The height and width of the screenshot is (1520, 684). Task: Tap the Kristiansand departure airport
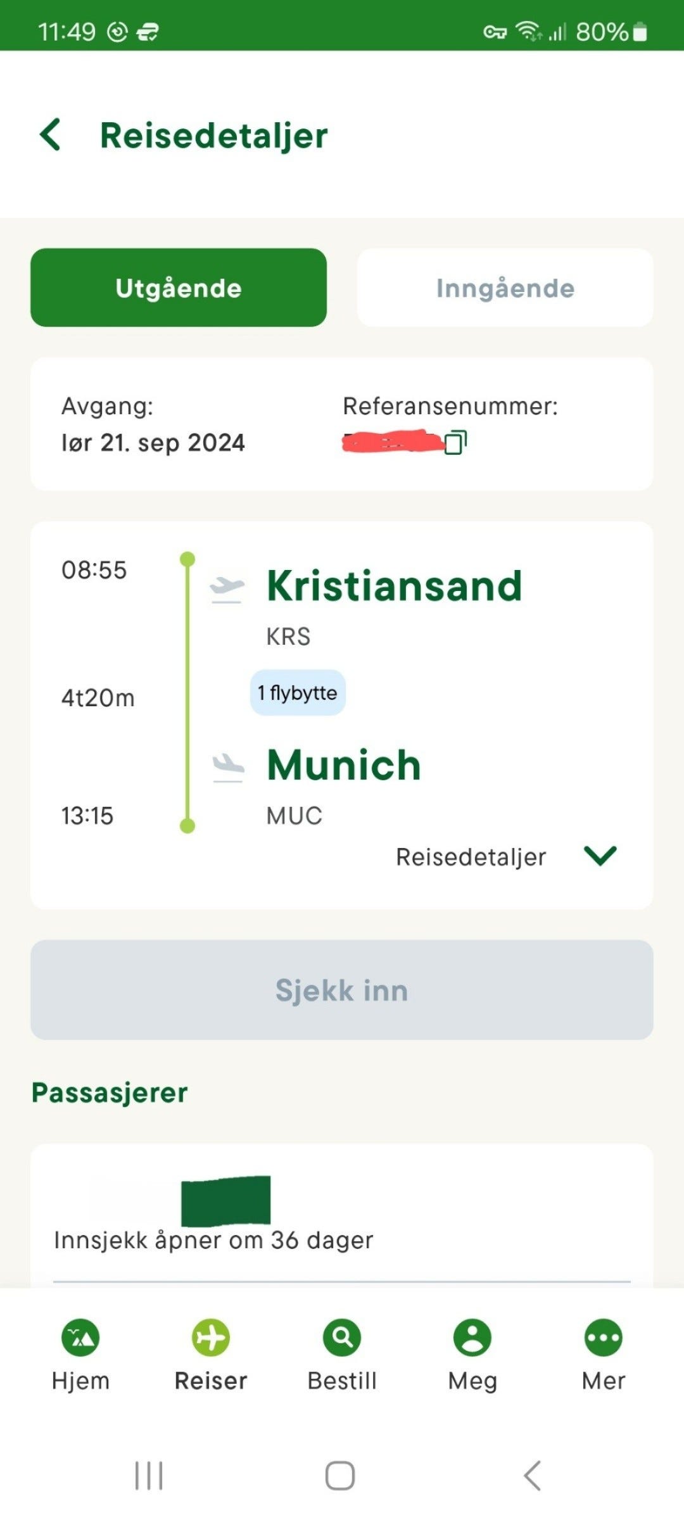tap(394, 586)
